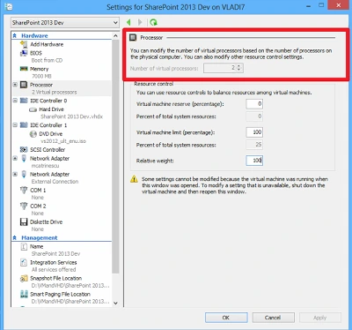
Task: Click the Relative weight input field
Action: coord(254,161)
